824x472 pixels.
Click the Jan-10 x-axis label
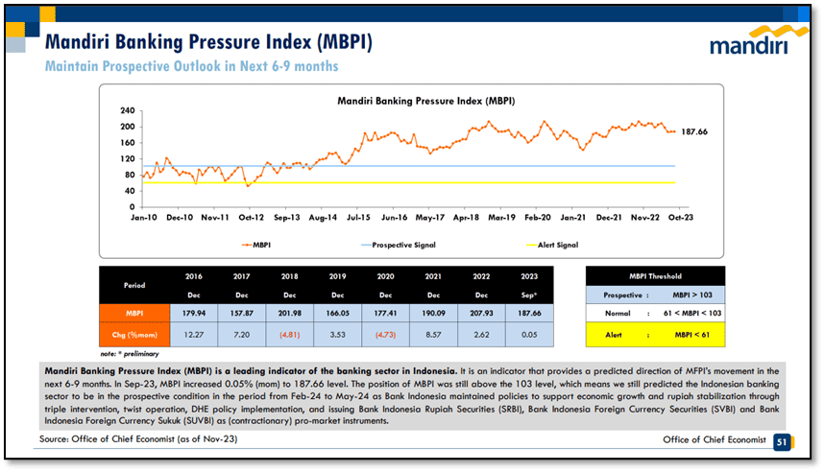pos(142,218)
